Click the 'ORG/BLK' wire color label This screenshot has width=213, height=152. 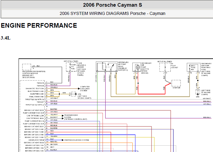[54, 88]
